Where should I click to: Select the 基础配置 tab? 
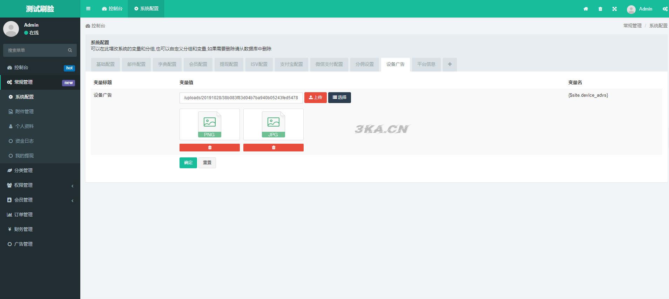(x=106, y=64)
